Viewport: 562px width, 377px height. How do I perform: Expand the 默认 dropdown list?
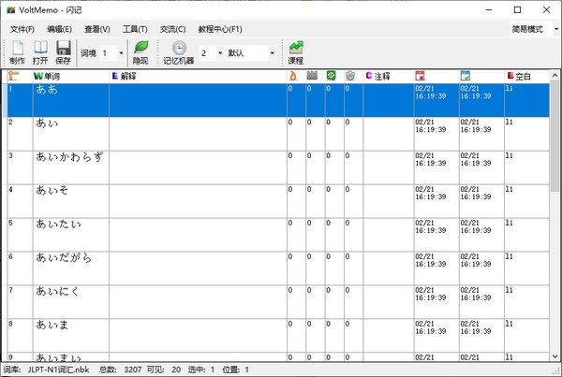(x=273, y=53)
